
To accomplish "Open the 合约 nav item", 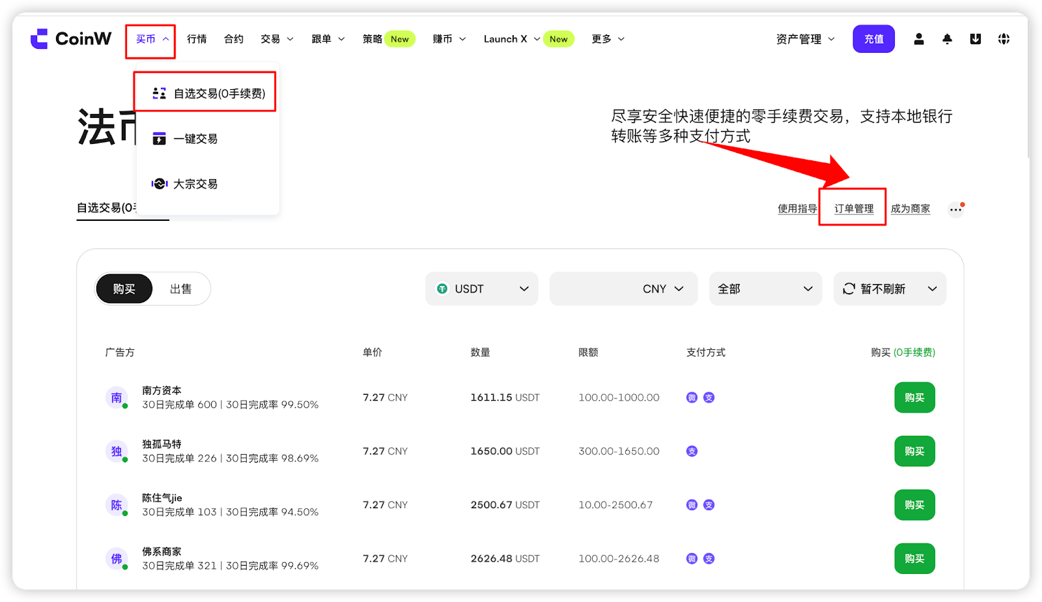I will [234, 39].
